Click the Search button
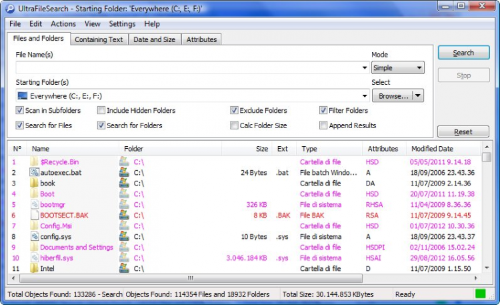The width and height of the screenshot is (500, 305). (463, 53)
